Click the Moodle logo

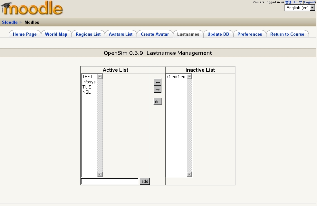32,9
